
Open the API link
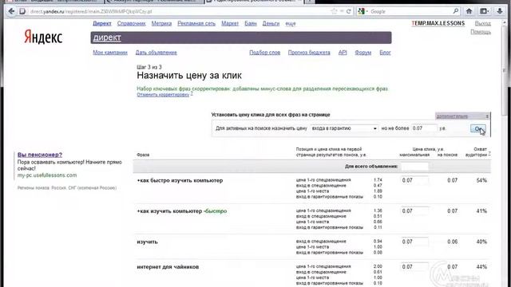(x=343, y=53)
